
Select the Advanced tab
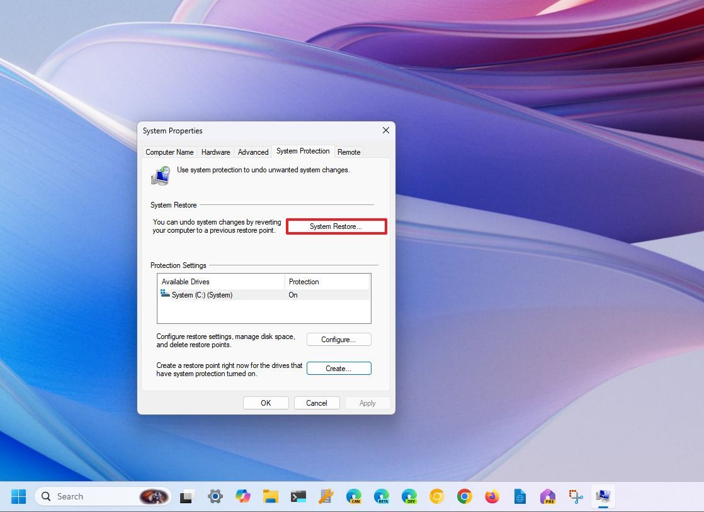click(x=253, y=152)
